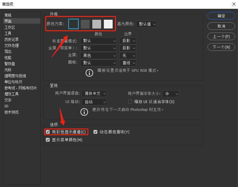Select 导出 category in sidebar
Image resolution: width=238 pixels, height=187 pixels.
pyautogui.click(x=22, y=52)
